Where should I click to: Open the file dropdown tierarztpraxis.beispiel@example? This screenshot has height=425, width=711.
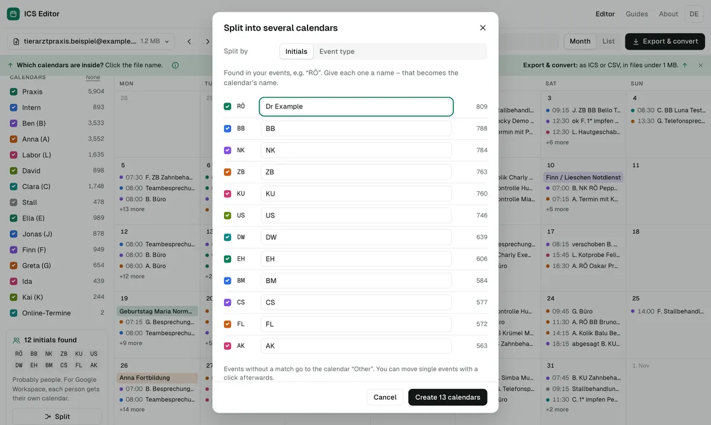click(91, 41)
